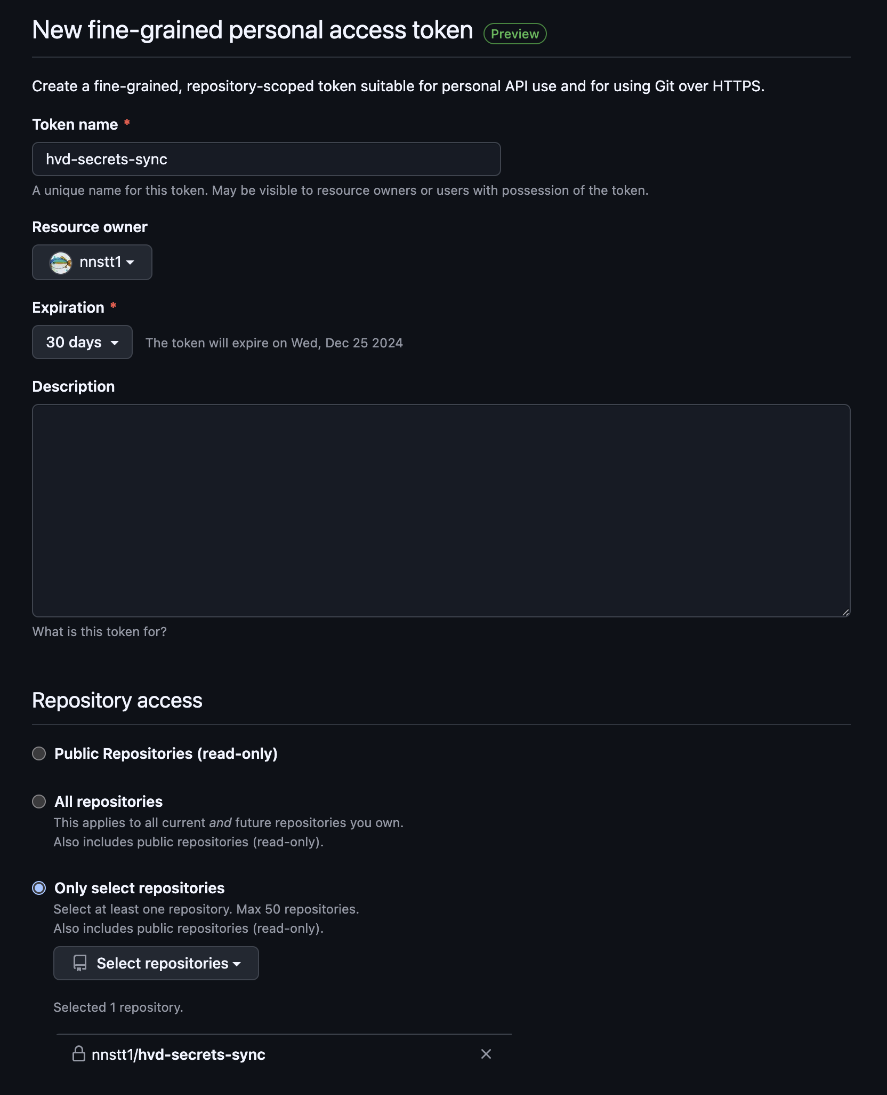Click the All repositories label text
Screen dimensions: 887x1095
109,802
